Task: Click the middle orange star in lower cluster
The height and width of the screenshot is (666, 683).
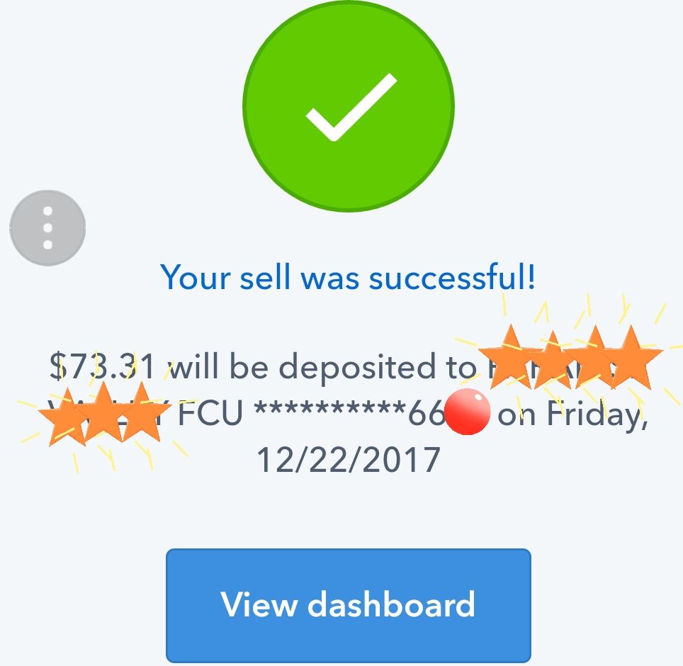Action: tap(103, 413)
